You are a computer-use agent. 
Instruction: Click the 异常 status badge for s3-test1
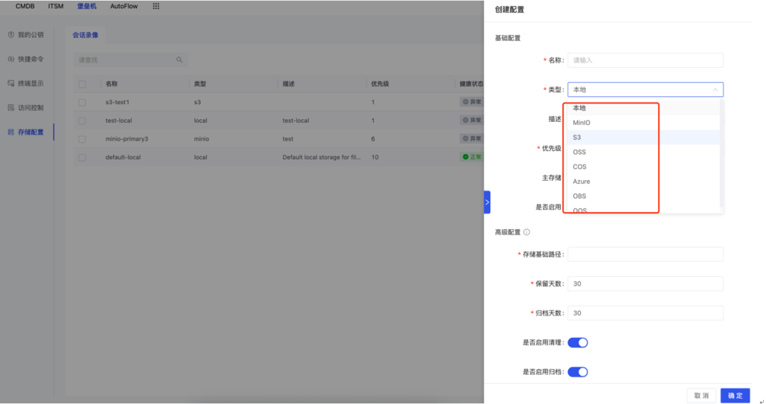coord(472,102)
